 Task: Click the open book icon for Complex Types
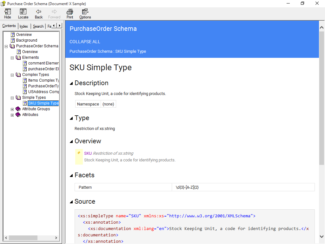pos(18,75)
